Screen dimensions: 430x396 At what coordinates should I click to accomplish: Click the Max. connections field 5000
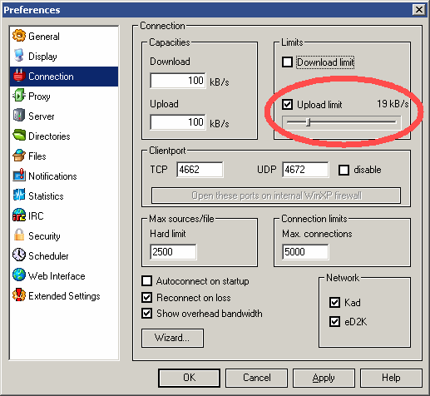pyautogui.click(x=305, y=252)
